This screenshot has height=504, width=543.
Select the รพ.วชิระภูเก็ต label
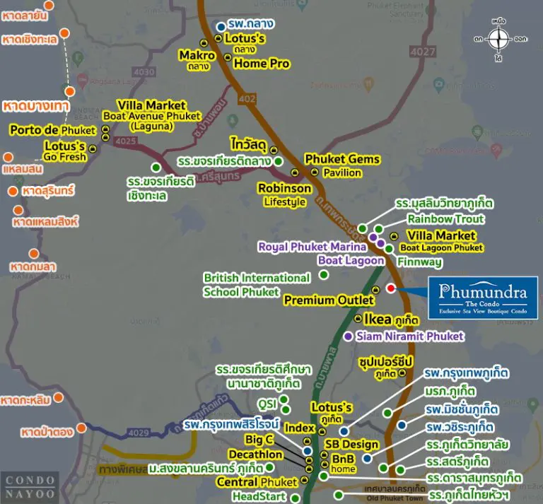pyautogui.click(x=460, y=427)
